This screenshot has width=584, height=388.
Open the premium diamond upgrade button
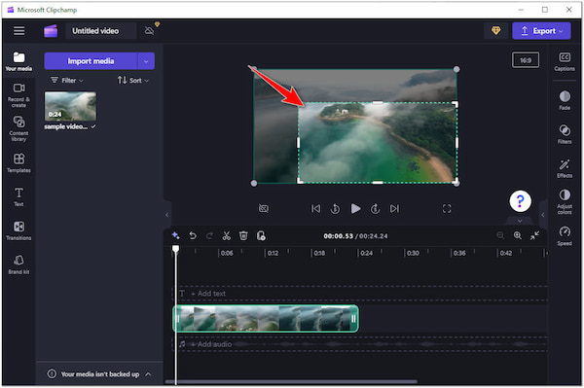tap(495, 30)
